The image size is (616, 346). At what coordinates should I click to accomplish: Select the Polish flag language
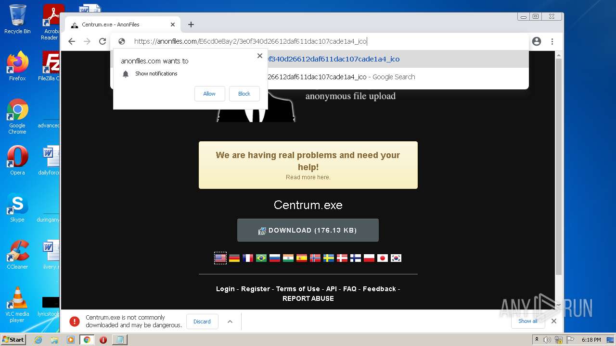[x=369, y=258]
